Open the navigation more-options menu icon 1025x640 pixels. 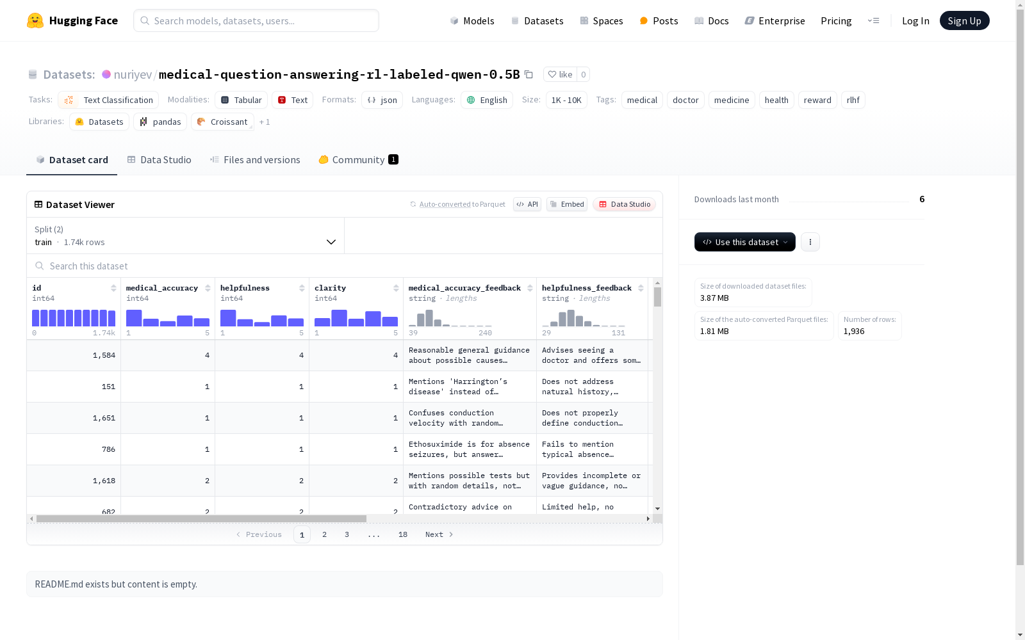pos(873,20)
